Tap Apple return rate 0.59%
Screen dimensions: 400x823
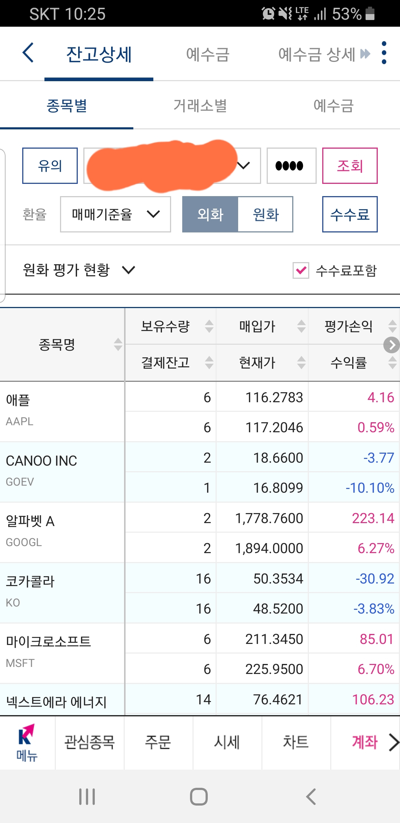(x=376, y=427)
